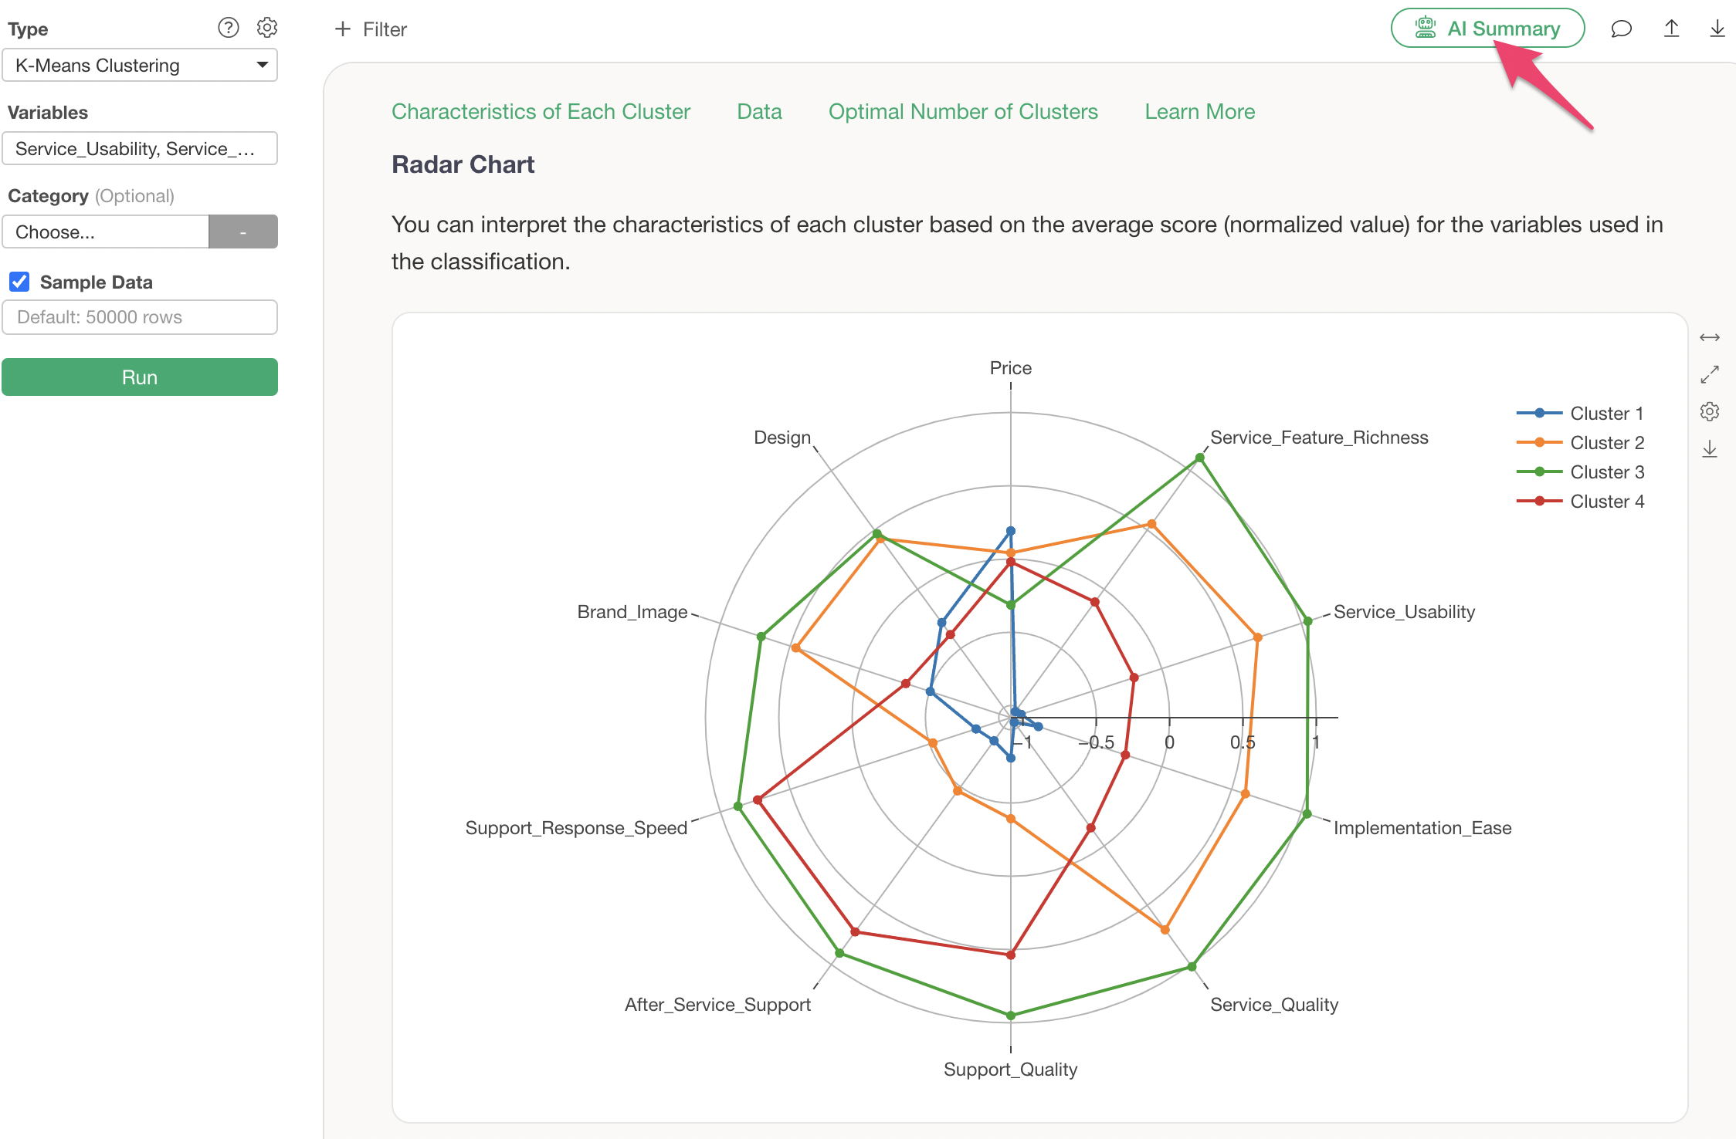
Task: Click the comment speech bubble icon
Action: click(1621, 29)
